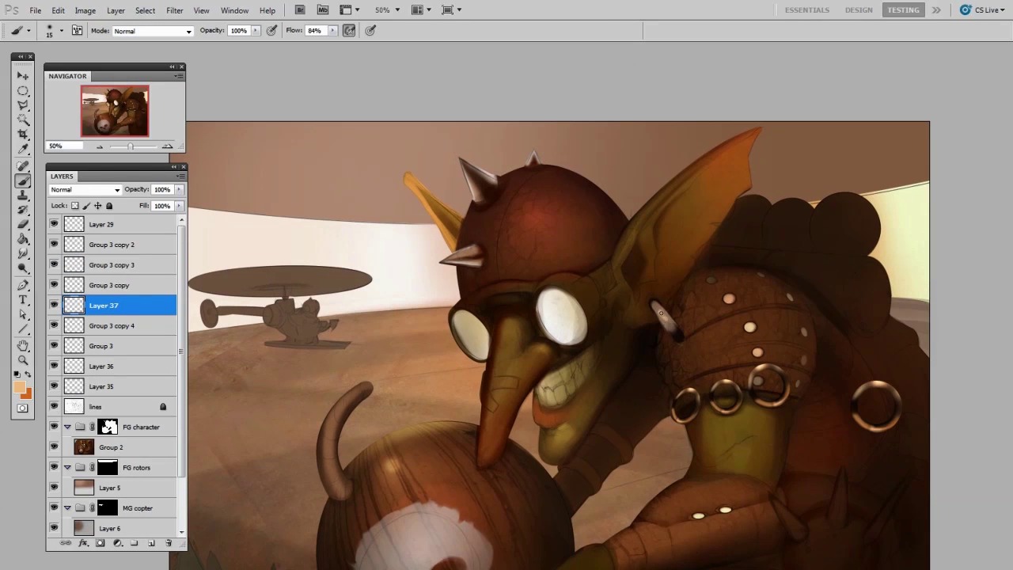Select the Paint Bucket tool
1013x570 pixels.
click(23, 239)
